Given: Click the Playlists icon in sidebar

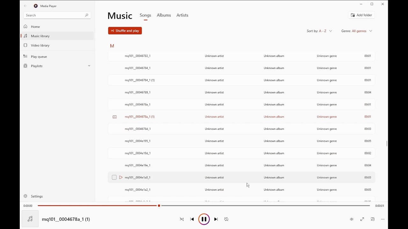Looking at the screenshot, I should tap(25, 66).
